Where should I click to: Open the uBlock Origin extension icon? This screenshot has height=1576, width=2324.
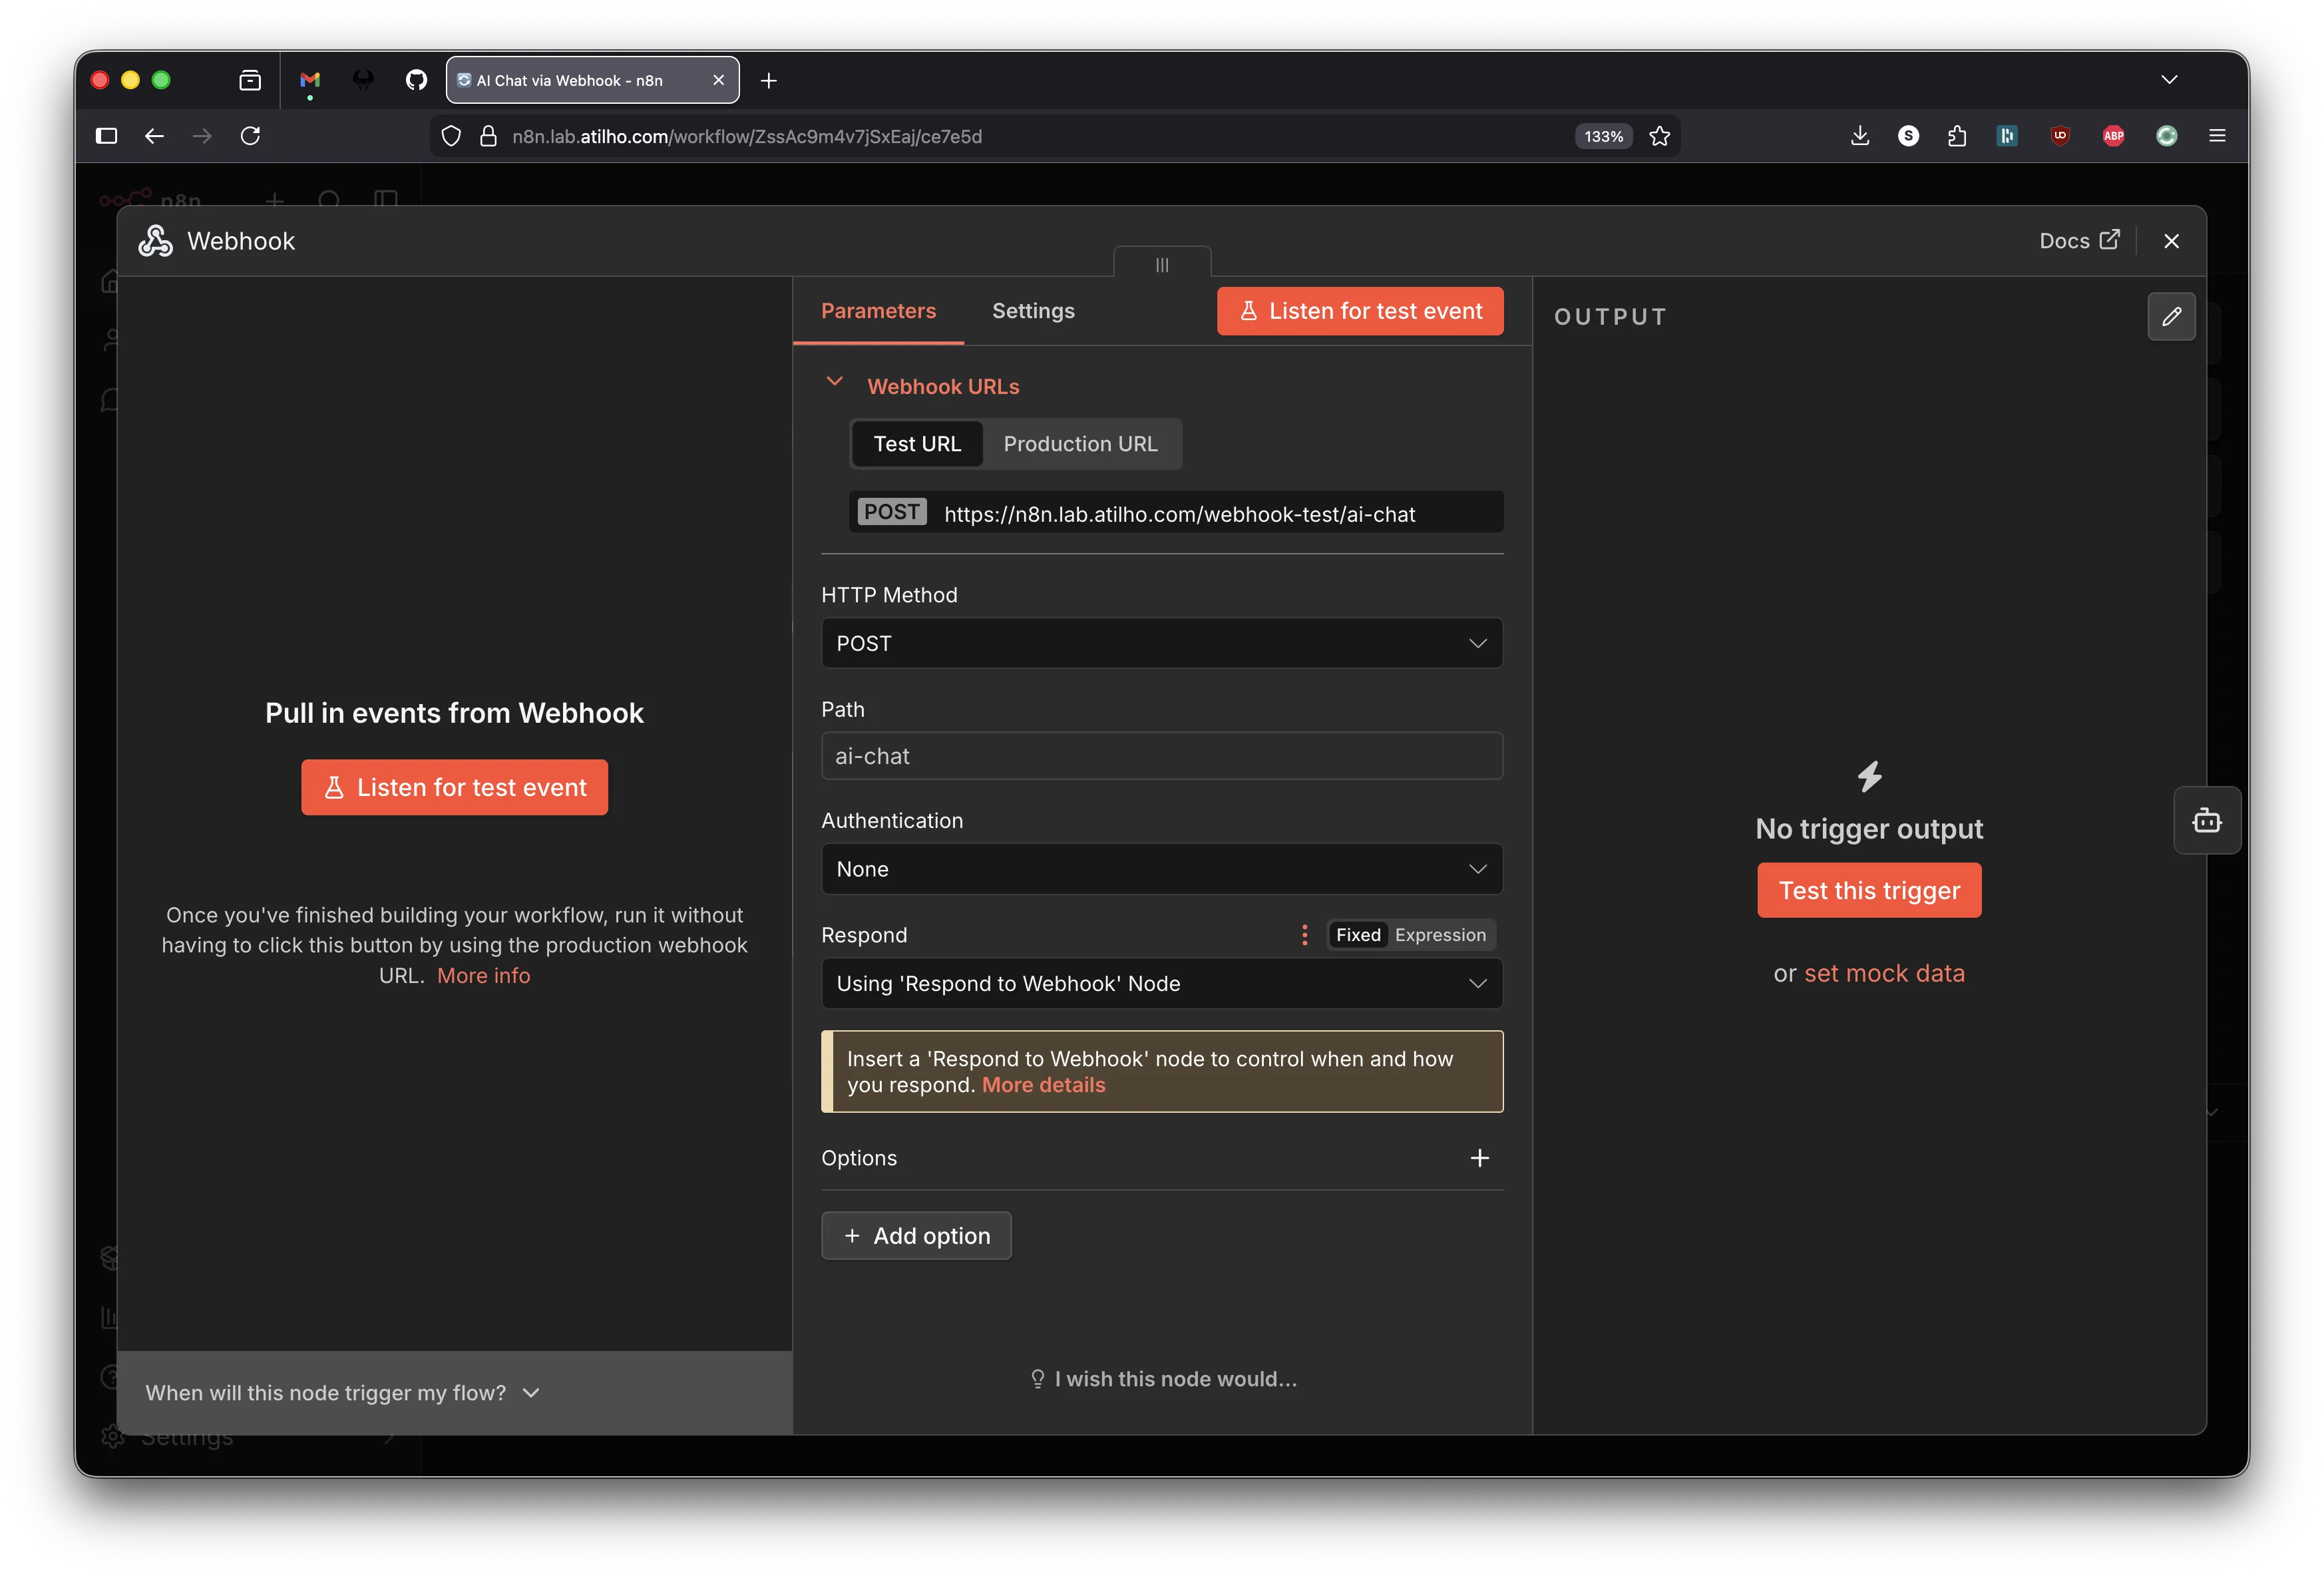(x=2060, y=136)
